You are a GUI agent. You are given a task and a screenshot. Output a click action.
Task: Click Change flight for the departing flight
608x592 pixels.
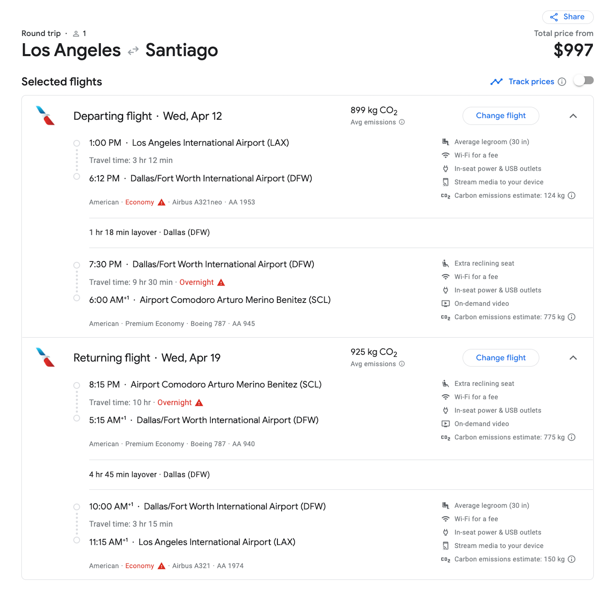500,116
